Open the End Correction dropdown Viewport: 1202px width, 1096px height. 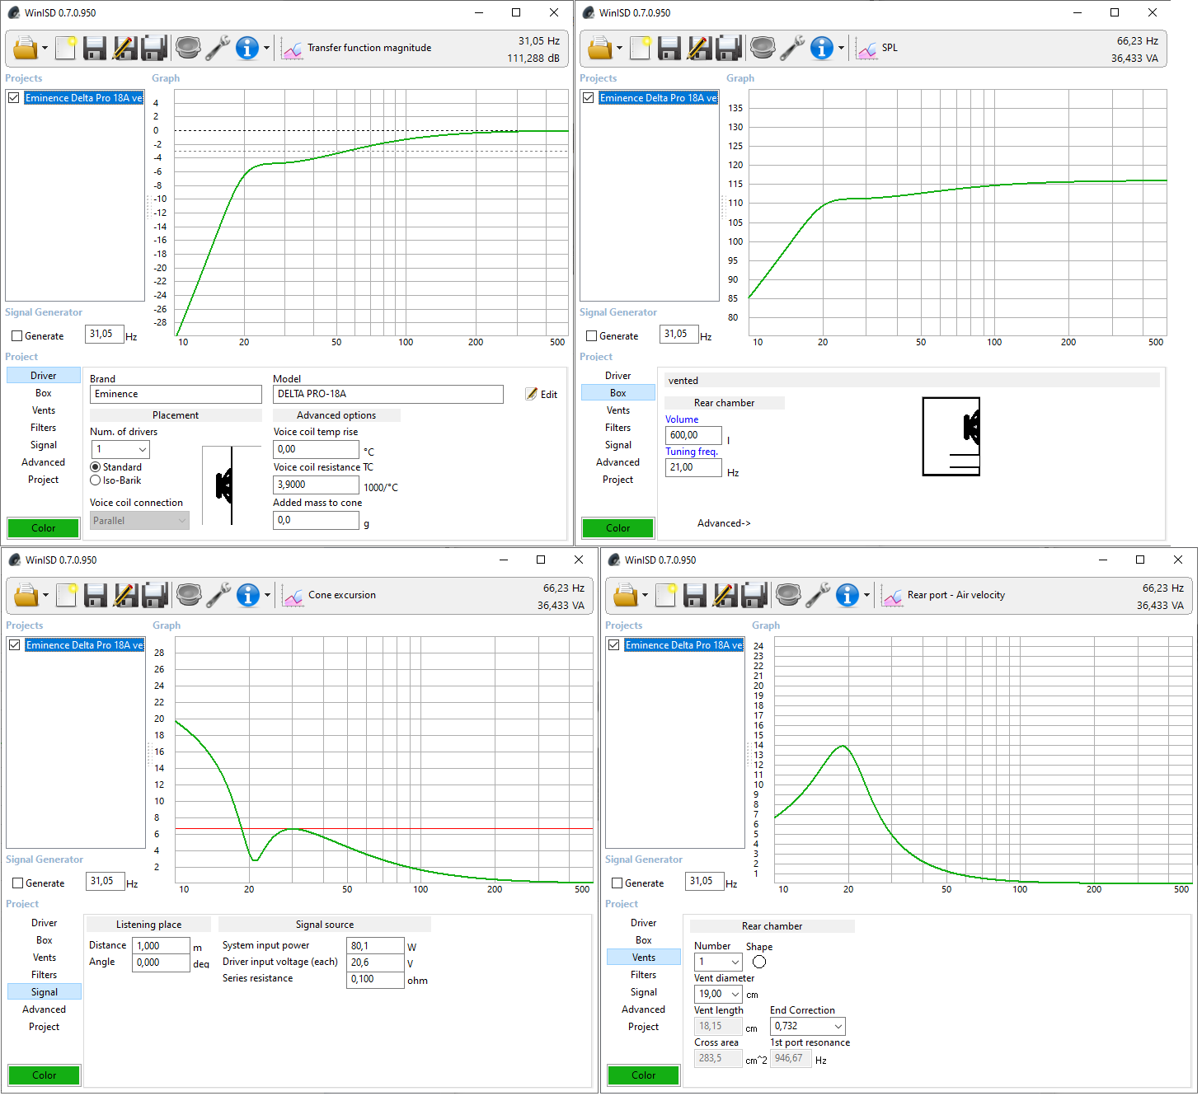(x=808, y=1026)
